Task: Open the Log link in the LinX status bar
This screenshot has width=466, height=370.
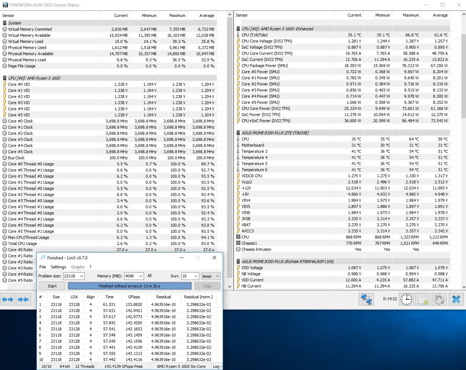Action: click(x=217, y=366)
